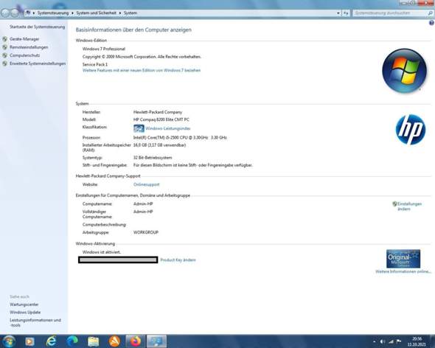Click the Original Microsoft Software badge
This screenshot has height=348, width=435.
403,259
